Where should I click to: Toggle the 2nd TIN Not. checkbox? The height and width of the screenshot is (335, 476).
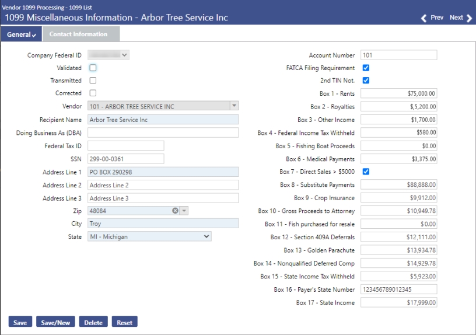pyautogui.click(x=366, y=81)
